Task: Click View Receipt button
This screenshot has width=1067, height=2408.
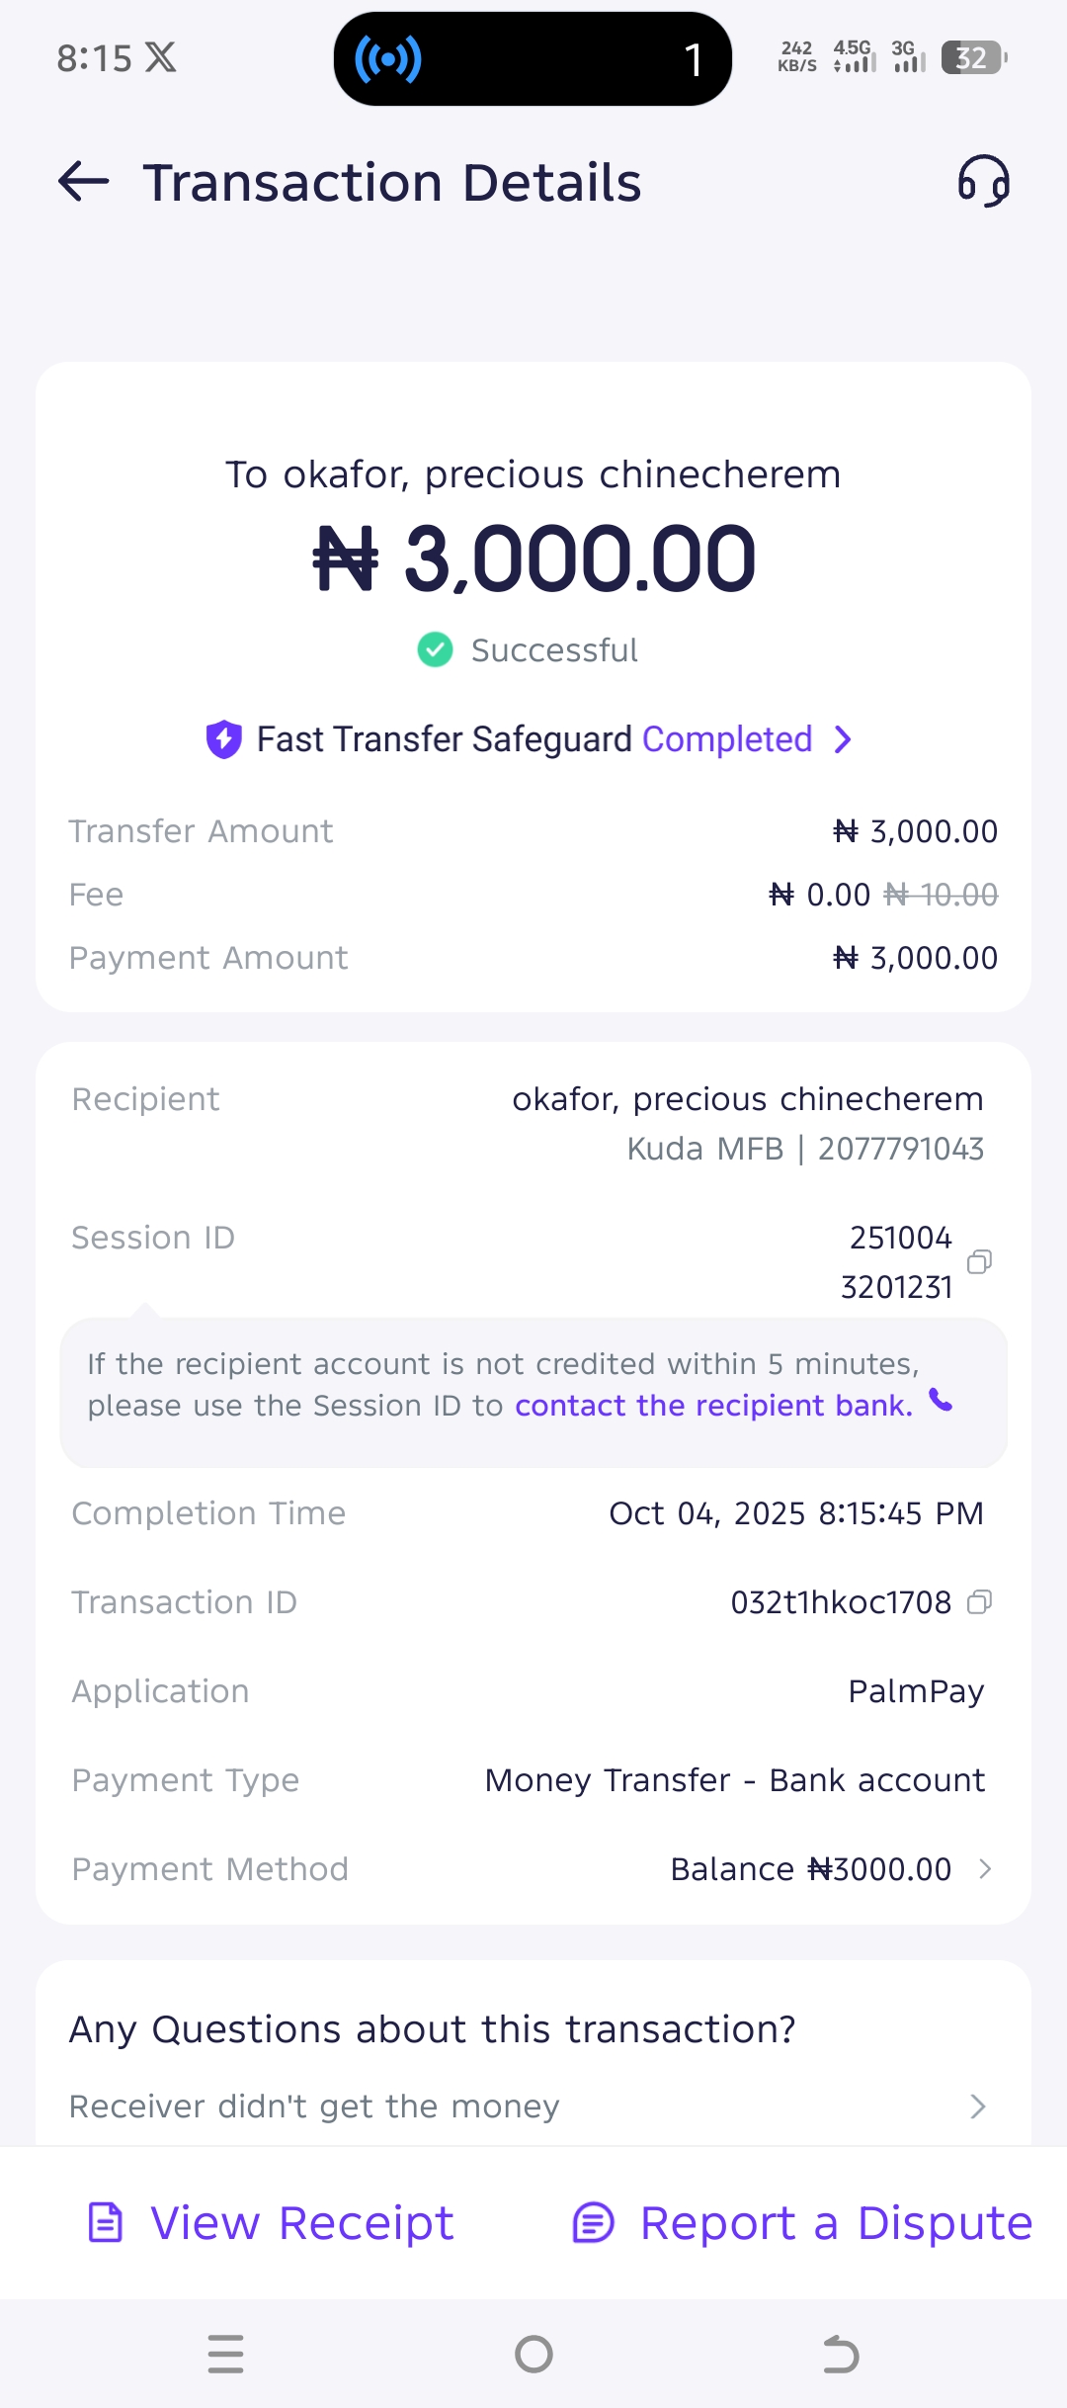Action: coord(272,2223)
